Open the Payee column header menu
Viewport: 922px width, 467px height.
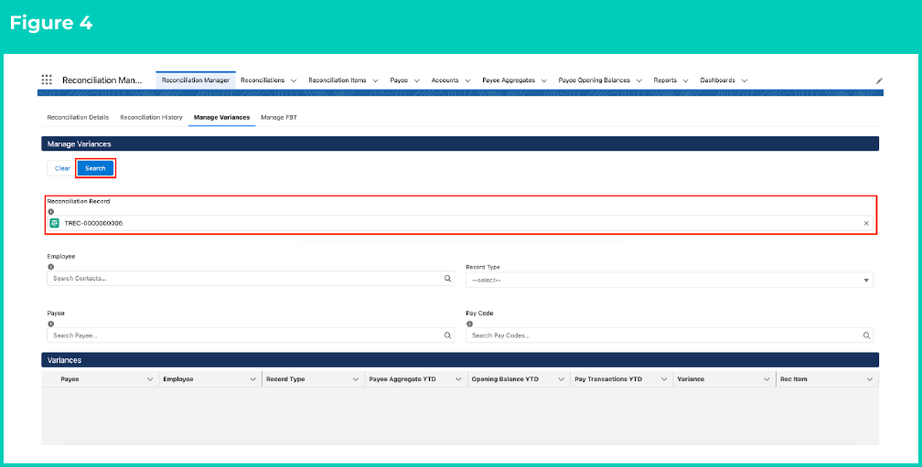pyautogui.click(x=149, y=379)
